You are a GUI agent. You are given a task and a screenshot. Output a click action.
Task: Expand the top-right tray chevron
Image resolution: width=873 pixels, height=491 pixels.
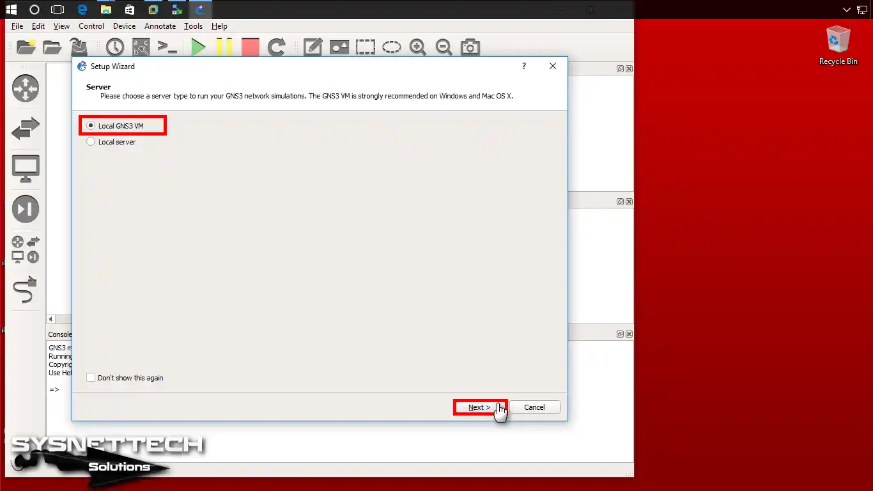pos(847,10)
